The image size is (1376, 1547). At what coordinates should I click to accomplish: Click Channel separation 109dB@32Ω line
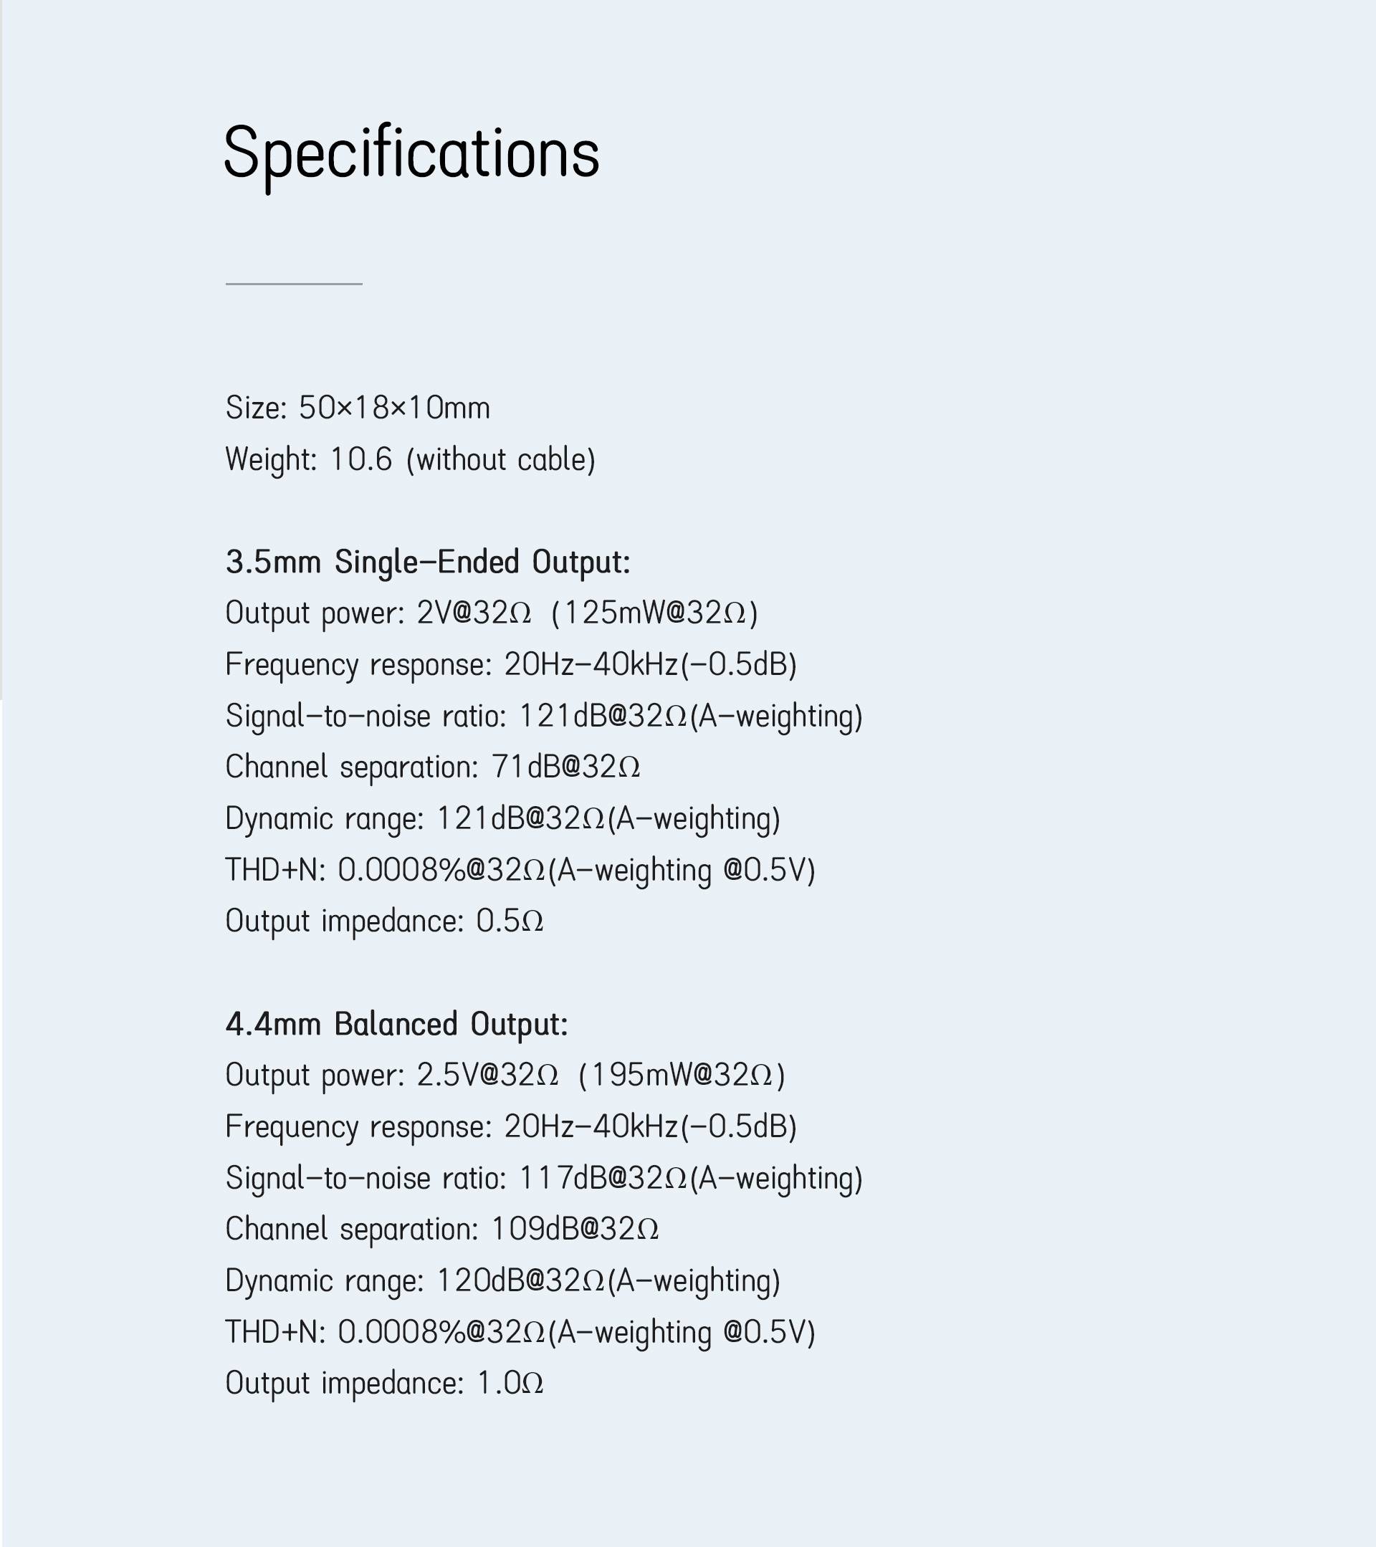(x=442, y=1229)
